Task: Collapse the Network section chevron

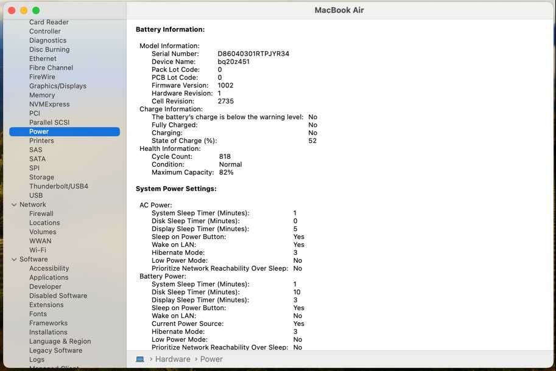Action: [14, 204]
